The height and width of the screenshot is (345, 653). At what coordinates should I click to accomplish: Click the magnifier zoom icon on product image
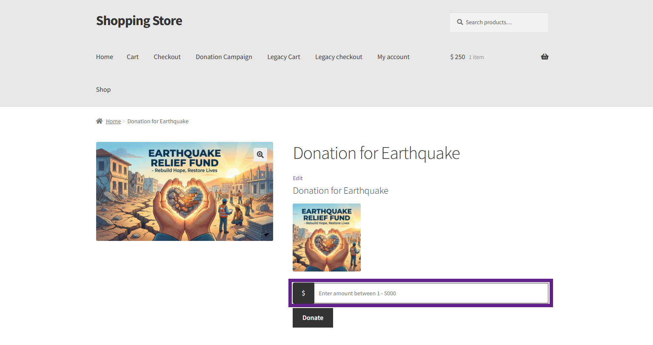pyautogui.click(x=260, y=155)
